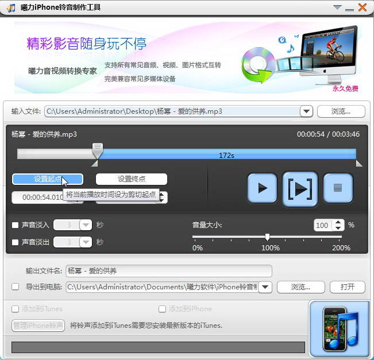Click the start point triangle marker
The image size is (374, 360).
coord(95,164)
